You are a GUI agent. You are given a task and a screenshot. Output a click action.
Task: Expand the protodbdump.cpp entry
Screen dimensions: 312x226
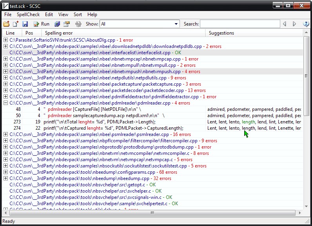[x=6, y=147]
